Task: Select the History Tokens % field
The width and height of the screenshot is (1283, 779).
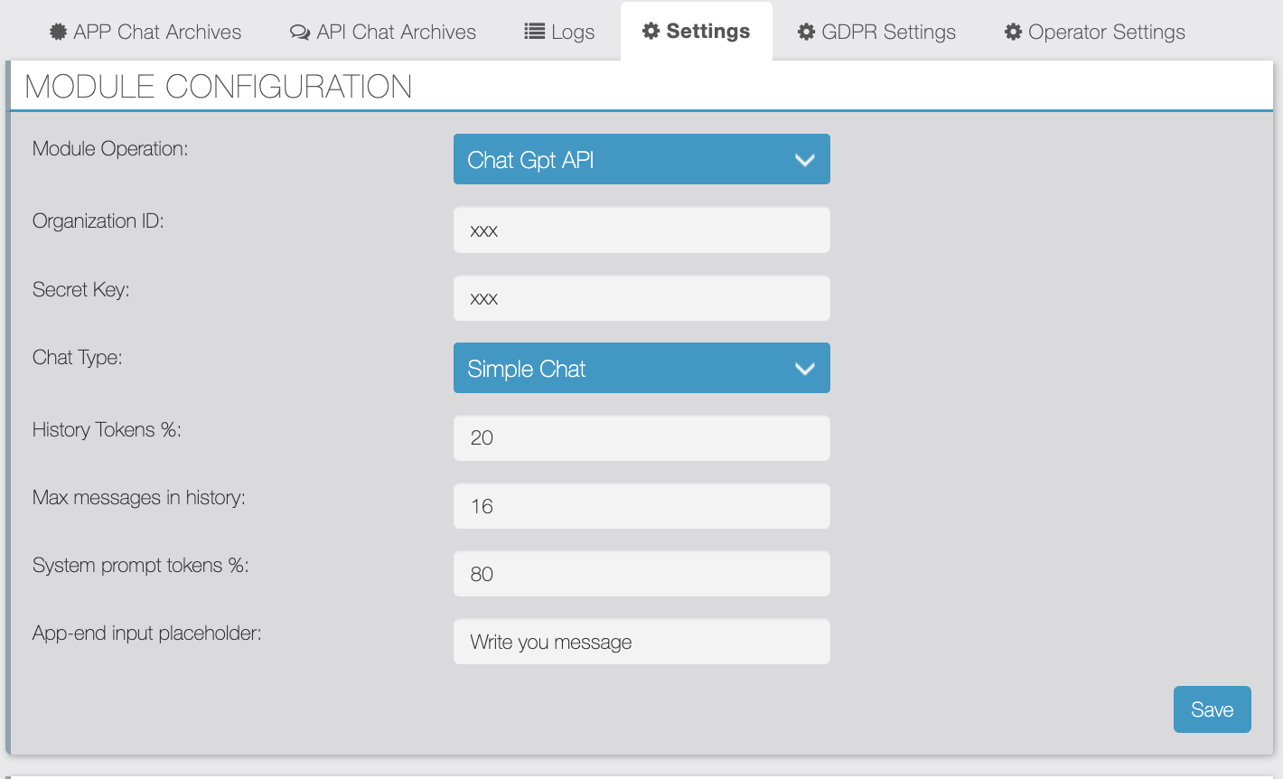Action: point(641,438)
